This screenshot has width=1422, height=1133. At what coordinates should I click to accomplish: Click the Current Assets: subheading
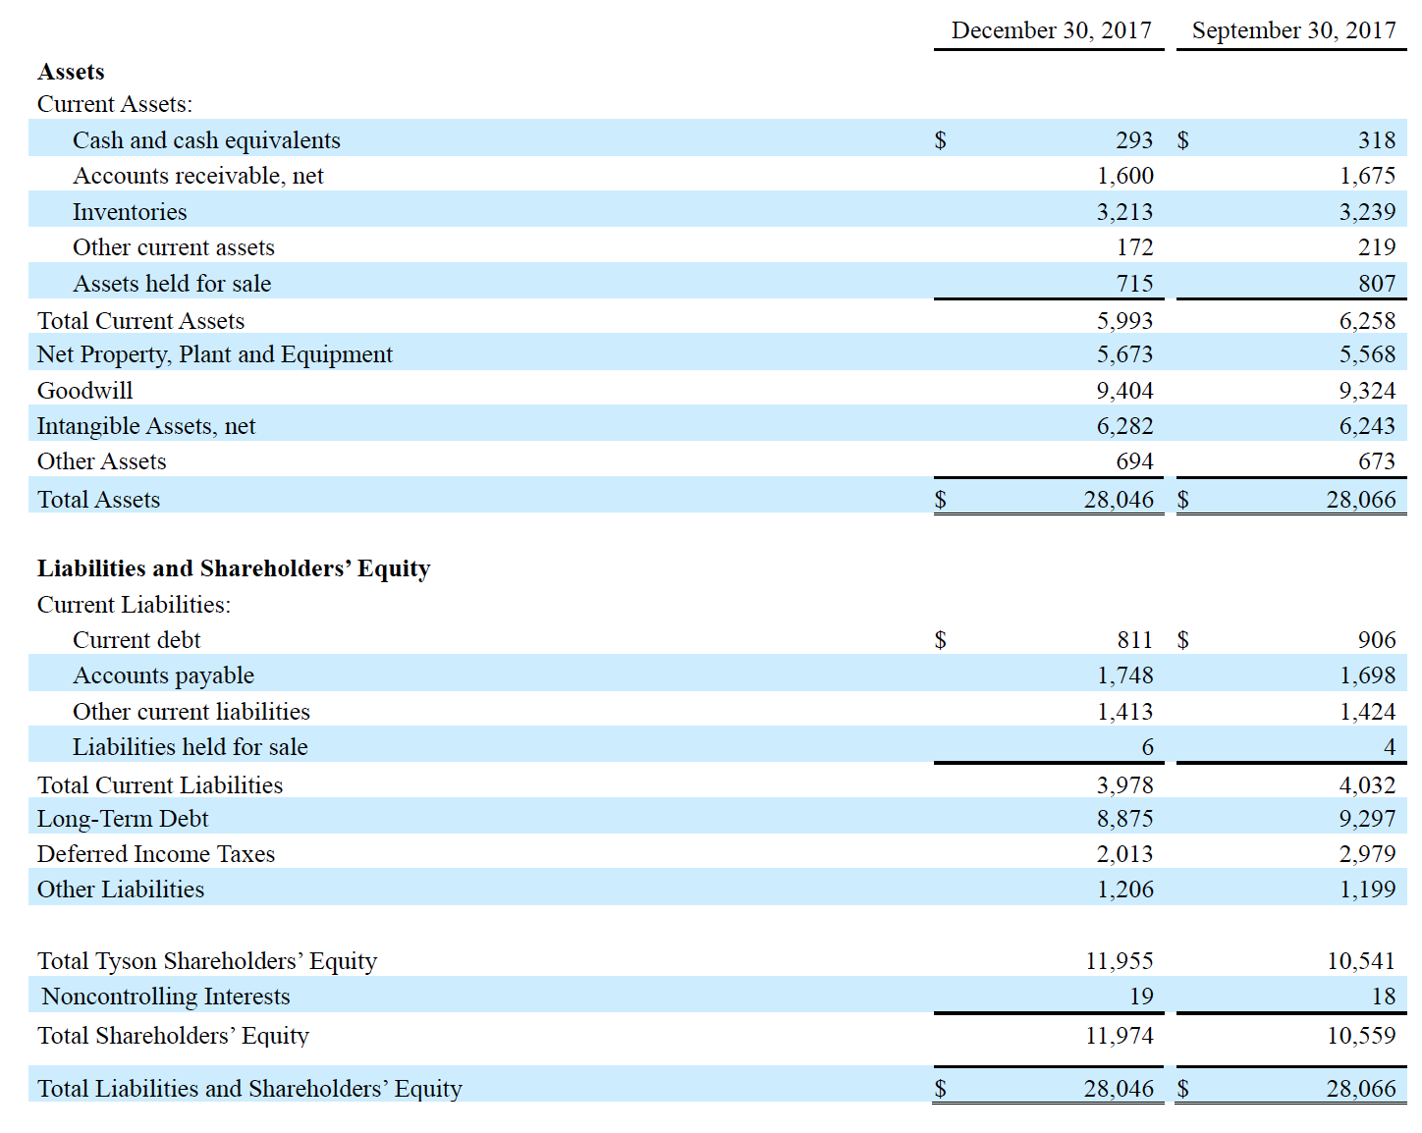click(115, 104)
